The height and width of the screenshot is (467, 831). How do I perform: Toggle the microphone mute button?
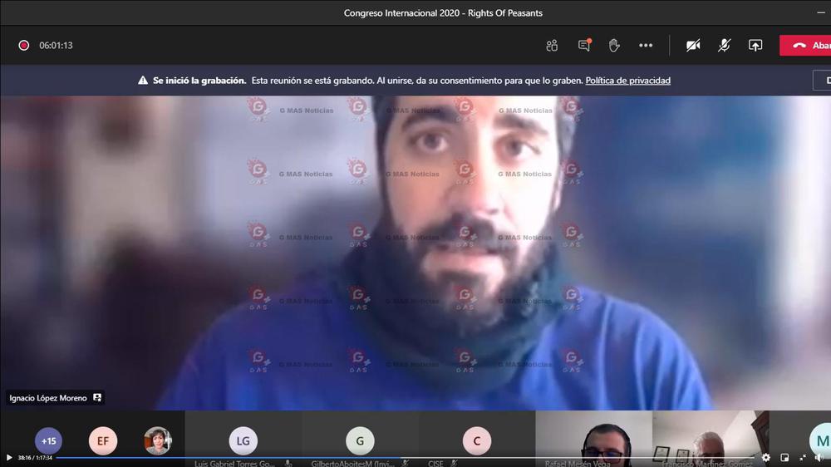[x=724, y=46]
